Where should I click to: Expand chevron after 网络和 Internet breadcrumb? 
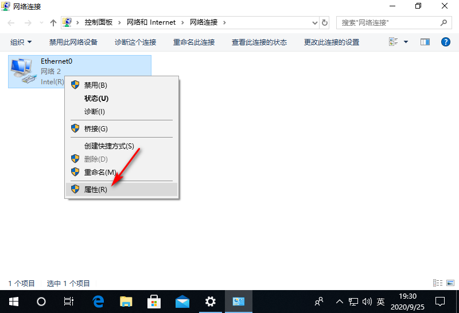point(182,22)
